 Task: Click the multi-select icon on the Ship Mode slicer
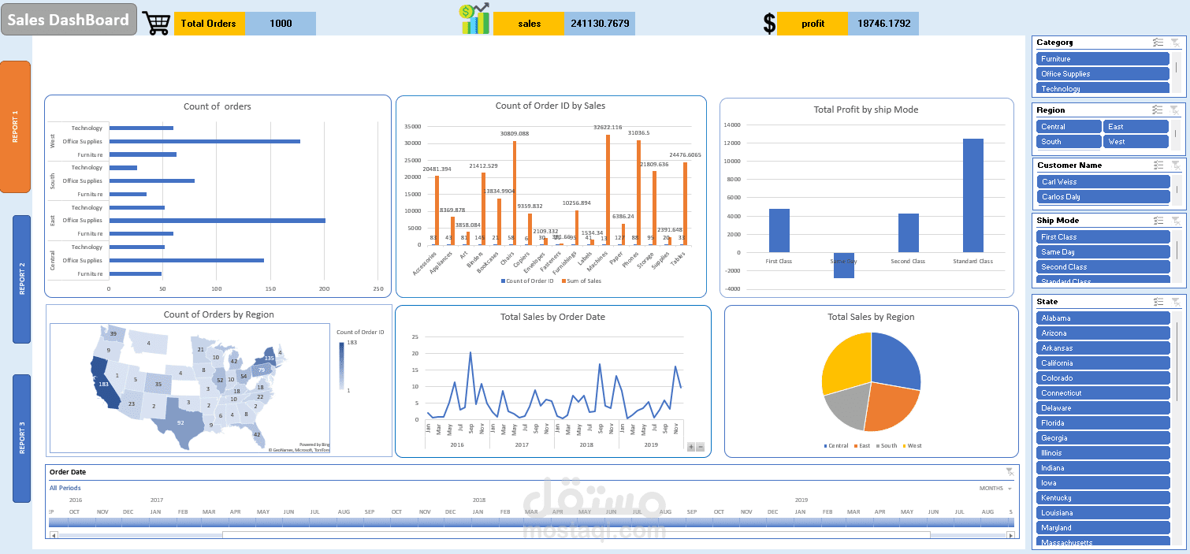coord(1158,220)
